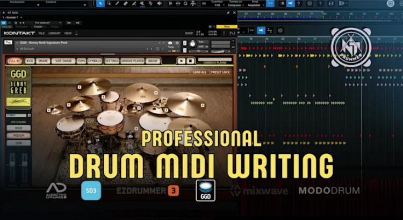Screen dimensions: 403x220
Task: Click the LOAD ALL button
Action: coord(200,72)
